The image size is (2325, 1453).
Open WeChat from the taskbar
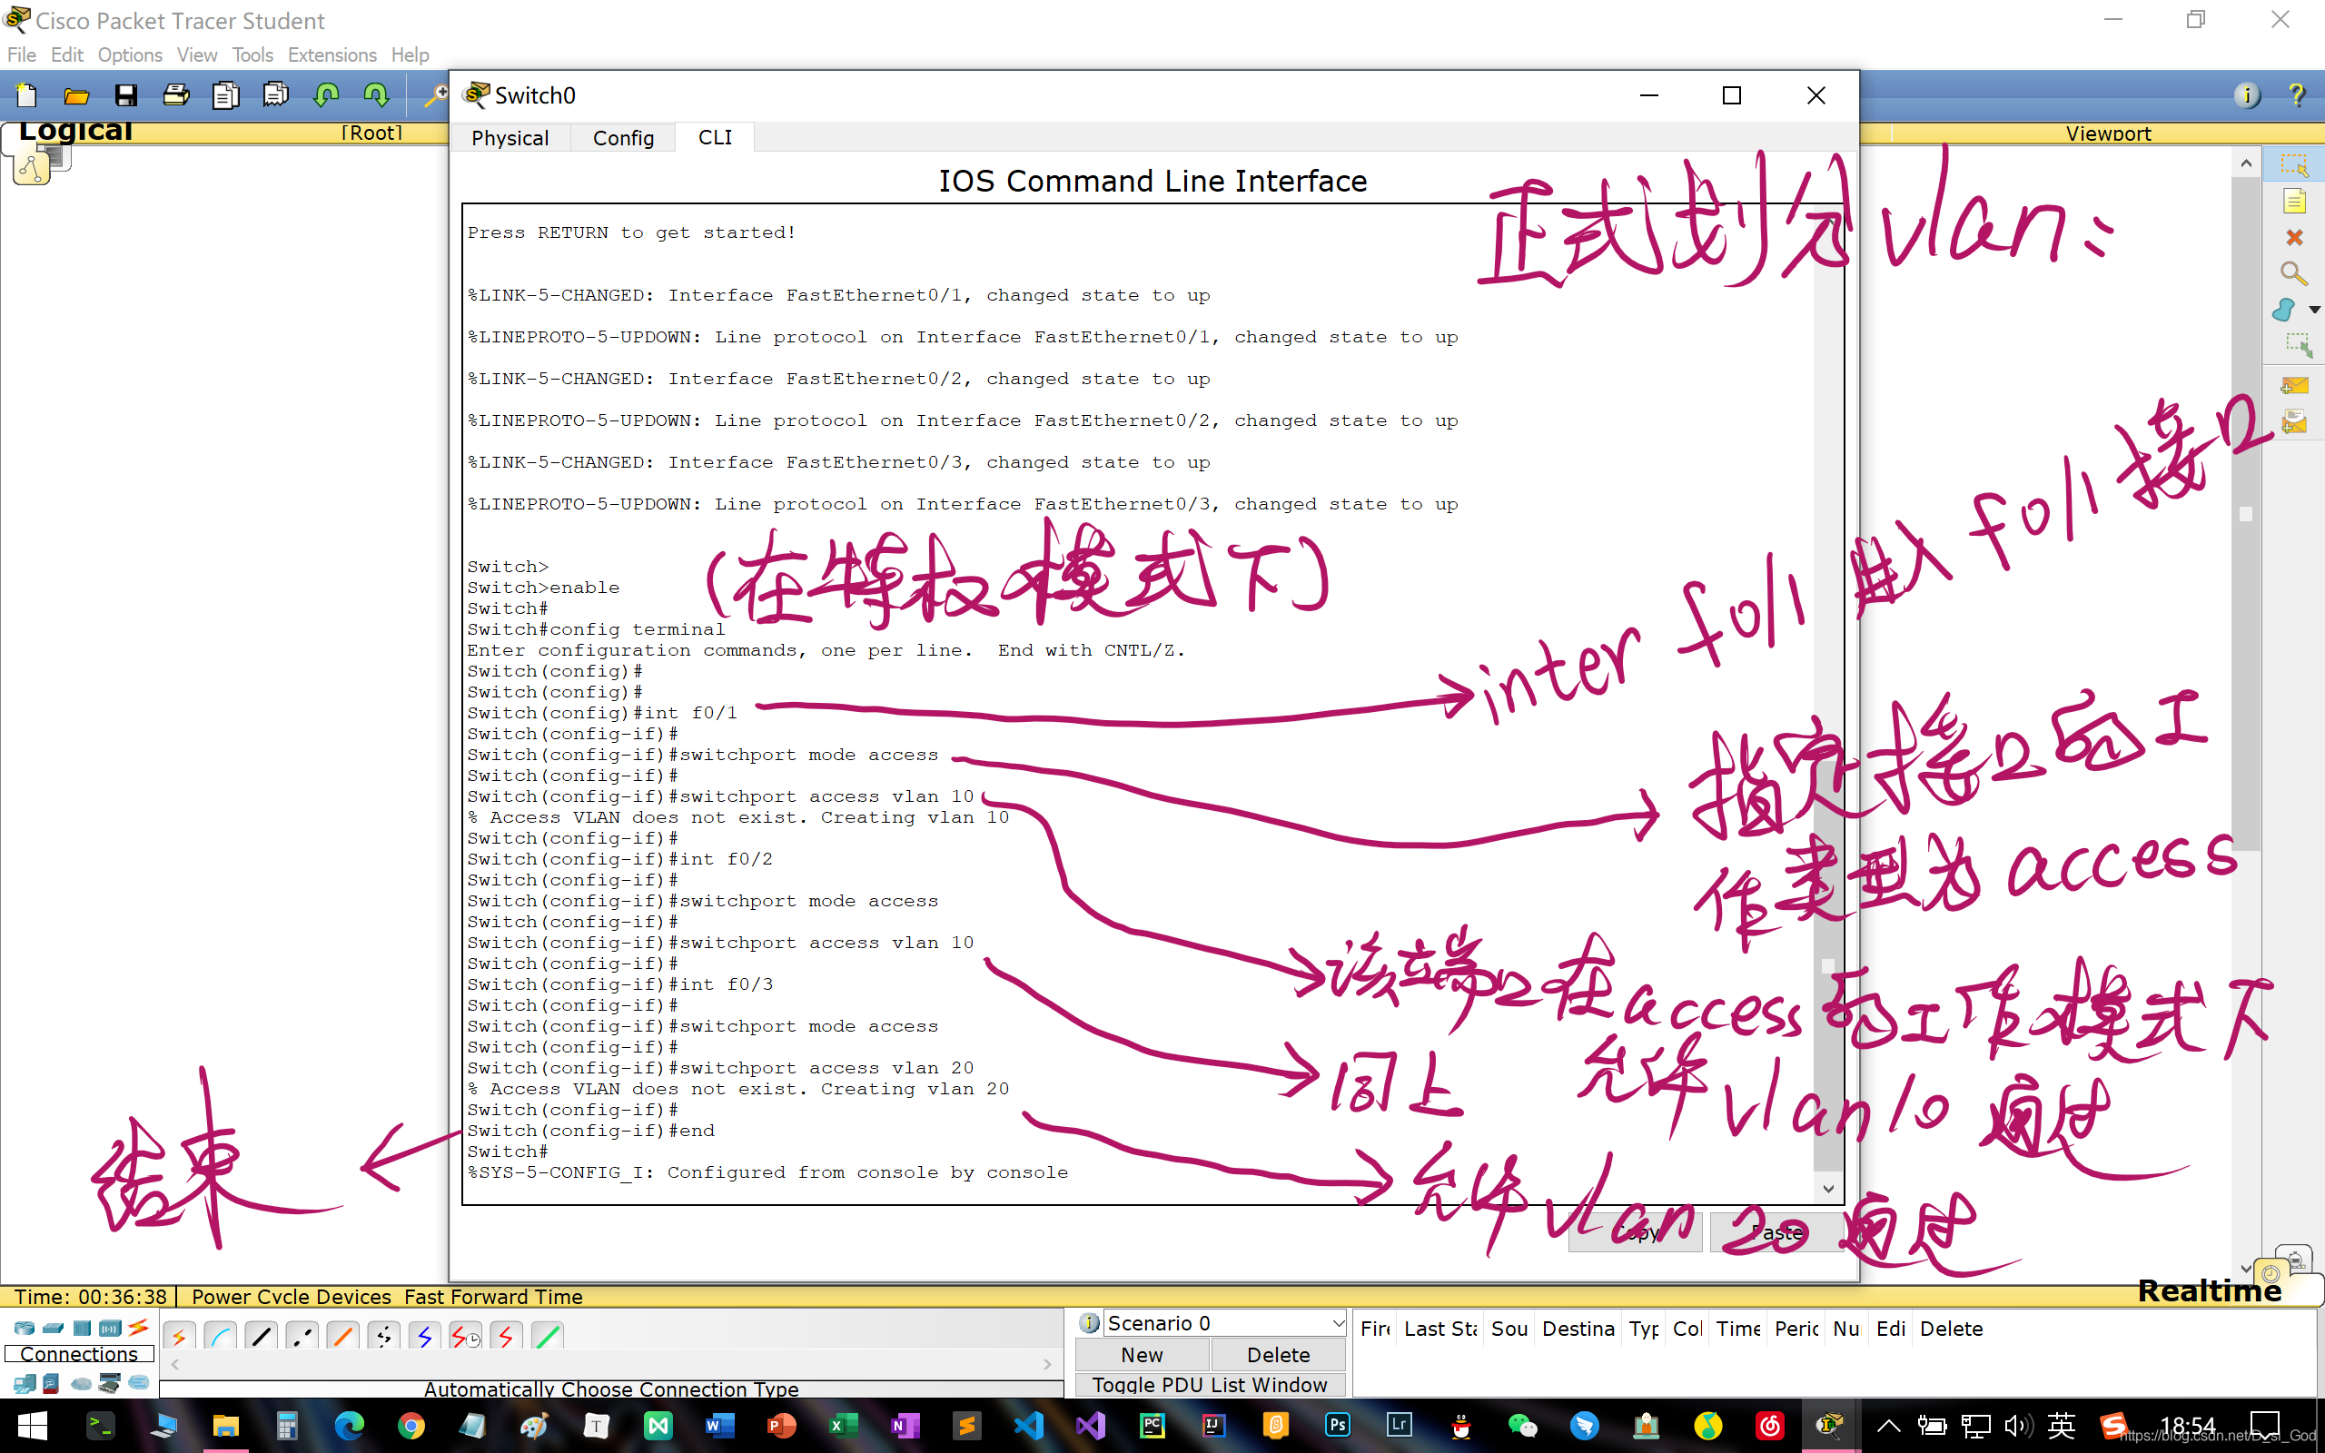1523,1425
